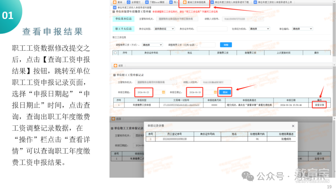Click 单位年度工资收入申报承诺书上传
The height and width of the screenshot is (190, 336).
tap(273, 2)
